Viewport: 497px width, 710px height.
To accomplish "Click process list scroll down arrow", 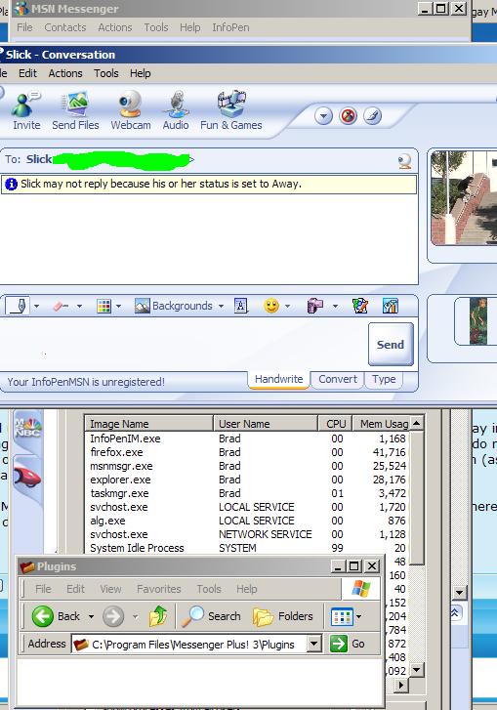I will (x=417, y=669).
